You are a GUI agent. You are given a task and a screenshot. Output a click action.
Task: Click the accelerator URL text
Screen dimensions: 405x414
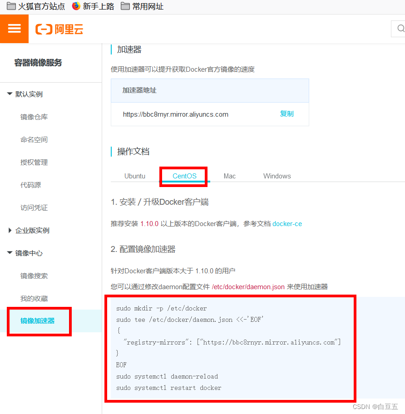[x=176, y=114]
